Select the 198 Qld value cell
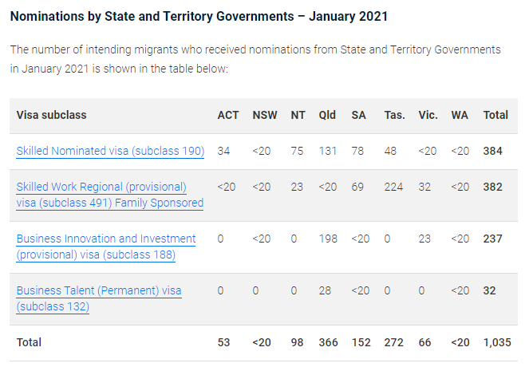The width and height of the screenshot is (529, 367). tap(327, 239)
